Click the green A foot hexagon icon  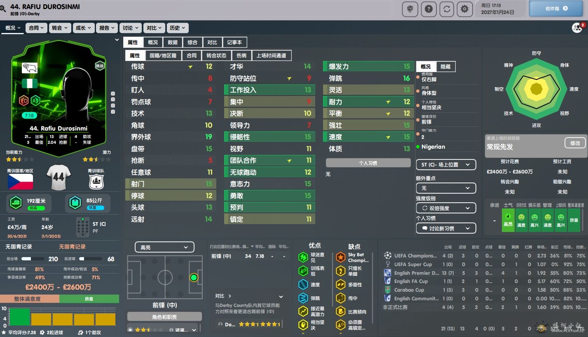pyautogui.click(x=35, y=100)
